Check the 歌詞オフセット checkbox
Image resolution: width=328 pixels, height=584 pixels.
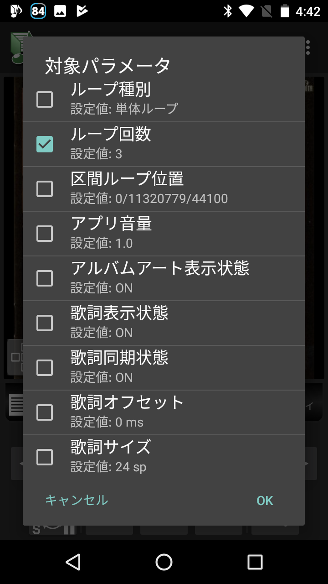44,412
